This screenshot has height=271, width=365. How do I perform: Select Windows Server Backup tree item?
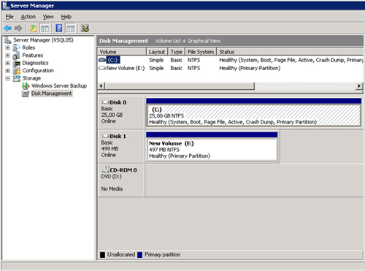click(59, 85)
